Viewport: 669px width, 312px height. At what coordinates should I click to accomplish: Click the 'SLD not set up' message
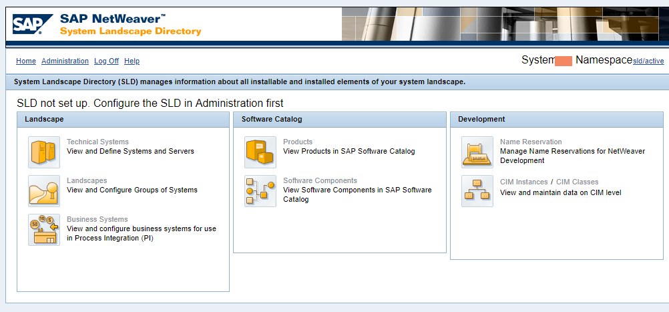pyautogui.click(x=150, y=103)
